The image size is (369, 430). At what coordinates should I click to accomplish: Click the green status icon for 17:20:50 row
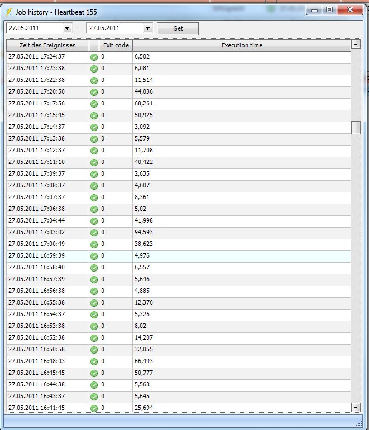(94, 91)
